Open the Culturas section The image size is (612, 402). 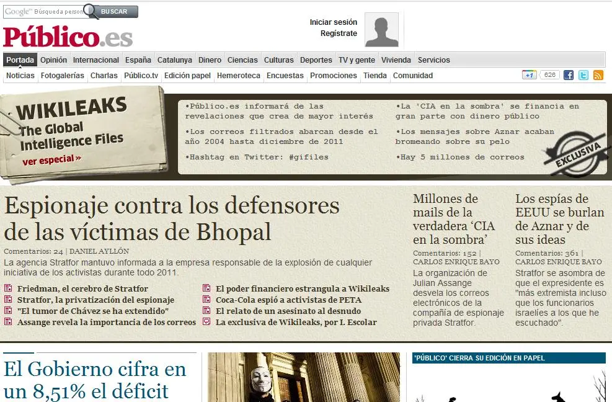[x=278, y=60]
